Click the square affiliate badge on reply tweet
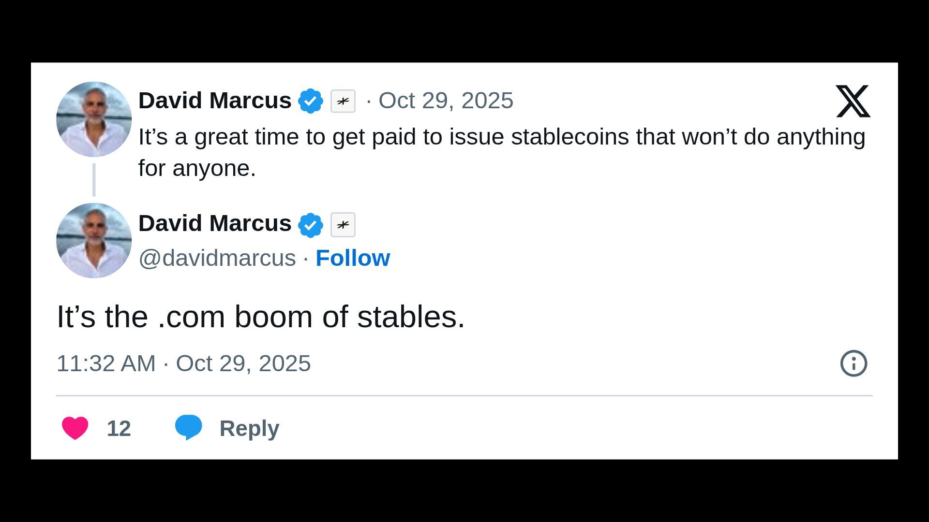The image size is (929, 522). coord(343,224)
